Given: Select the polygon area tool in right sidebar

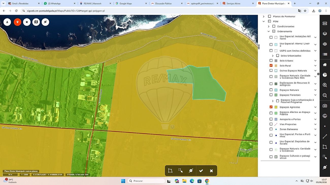Looking at the screenshot, I should click(325, 147).
